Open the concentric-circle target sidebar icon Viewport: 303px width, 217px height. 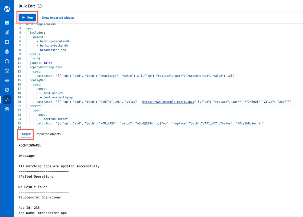[7, 71]
